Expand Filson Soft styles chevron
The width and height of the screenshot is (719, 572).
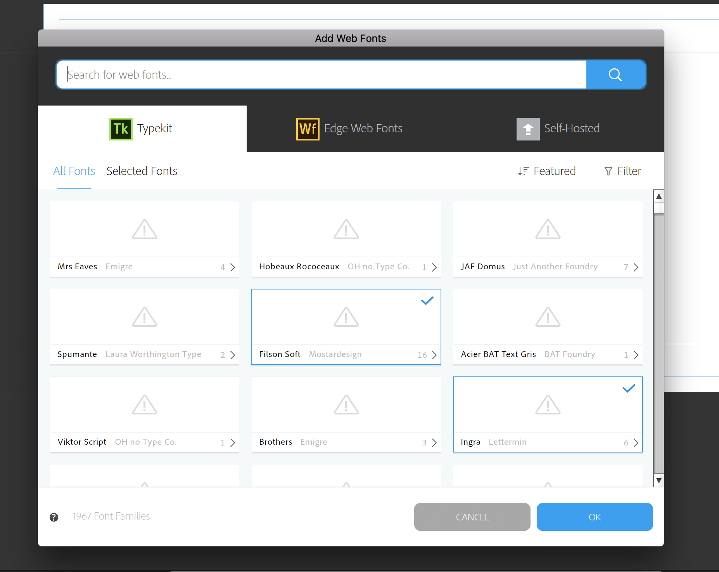(434, 355)
